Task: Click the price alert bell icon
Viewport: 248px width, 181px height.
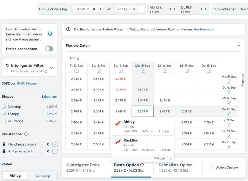Action: tap(50, 34)
